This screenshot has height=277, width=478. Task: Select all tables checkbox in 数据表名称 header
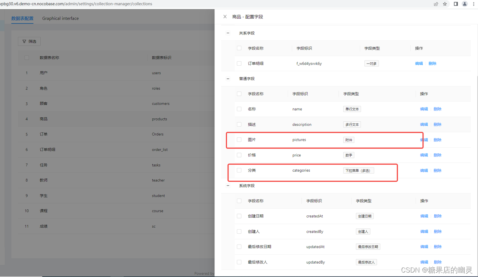click(x=27, y=57)
